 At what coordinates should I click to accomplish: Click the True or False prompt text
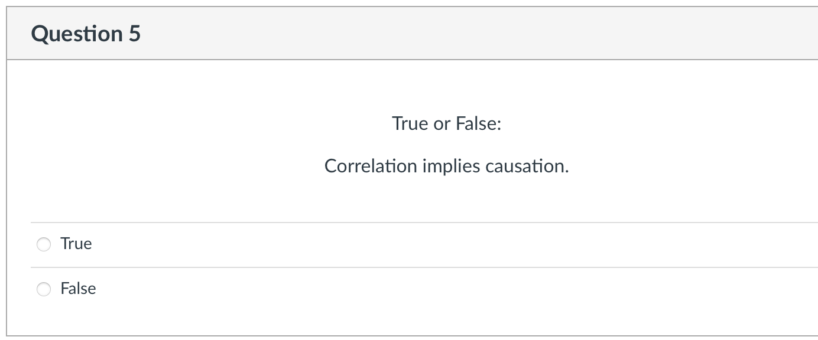pos(446,123)
